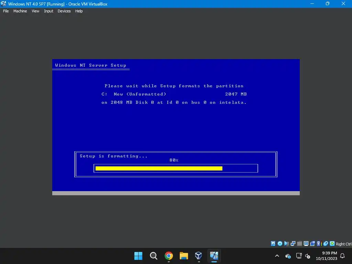Click the yellow formatting progress bar
Screen dimensions: 352x264
tap(159, 168)
